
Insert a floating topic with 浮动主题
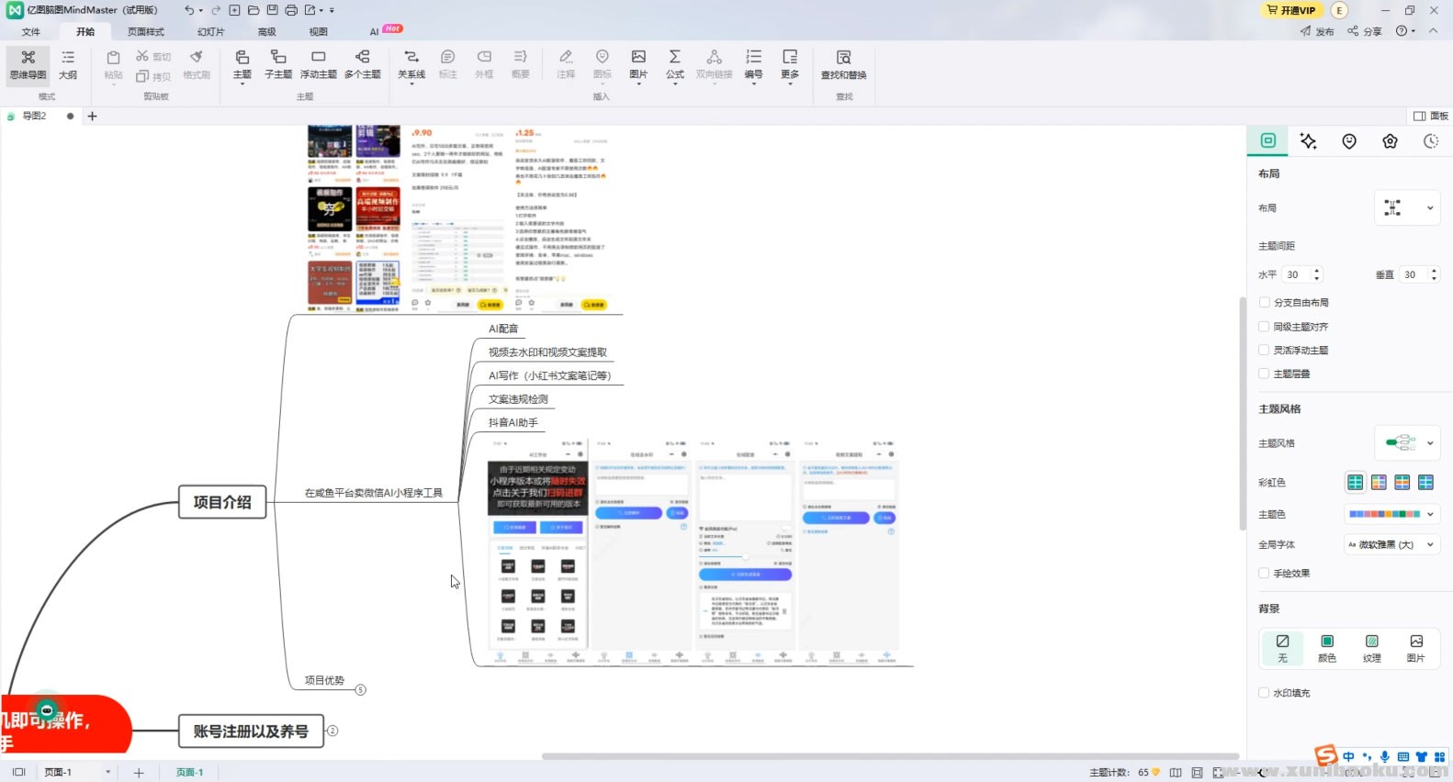click(x=318, y=63)
